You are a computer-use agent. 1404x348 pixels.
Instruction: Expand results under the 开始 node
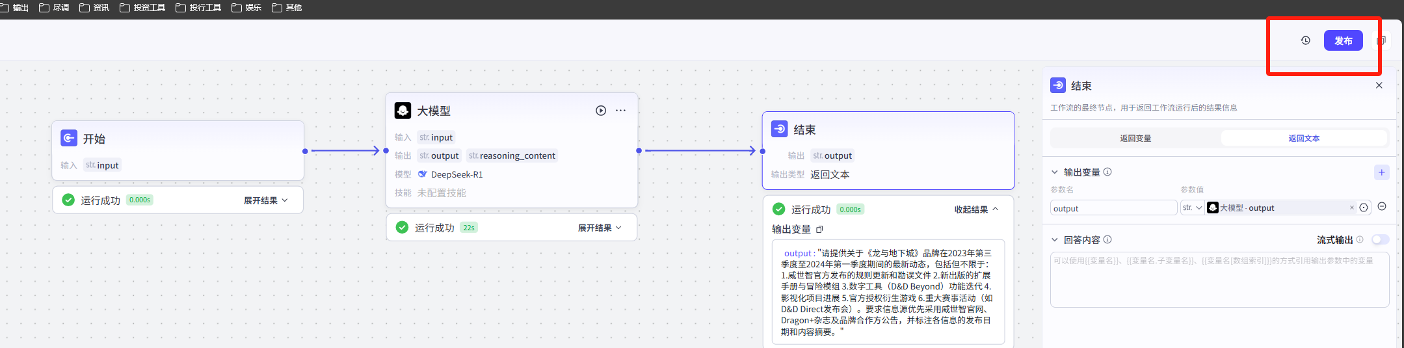click(x=265, y=200)
